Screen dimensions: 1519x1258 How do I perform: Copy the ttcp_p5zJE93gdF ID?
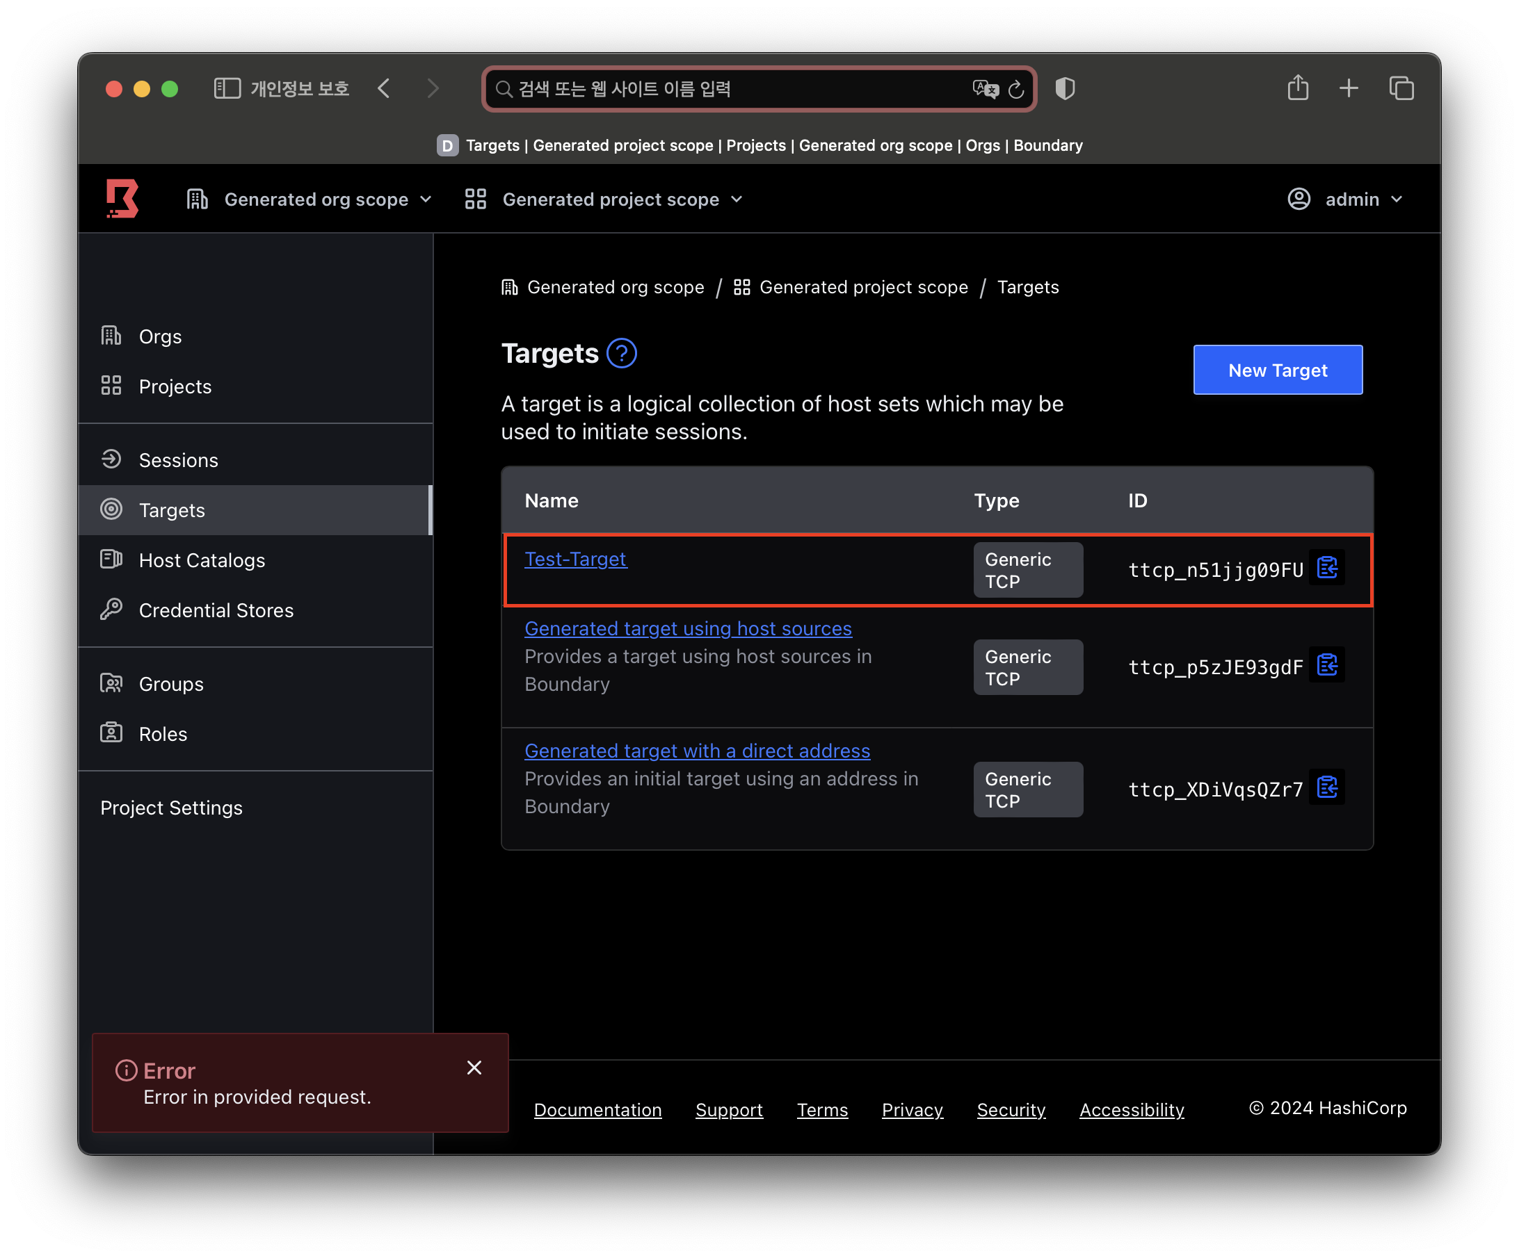(x=1326, y=665)
